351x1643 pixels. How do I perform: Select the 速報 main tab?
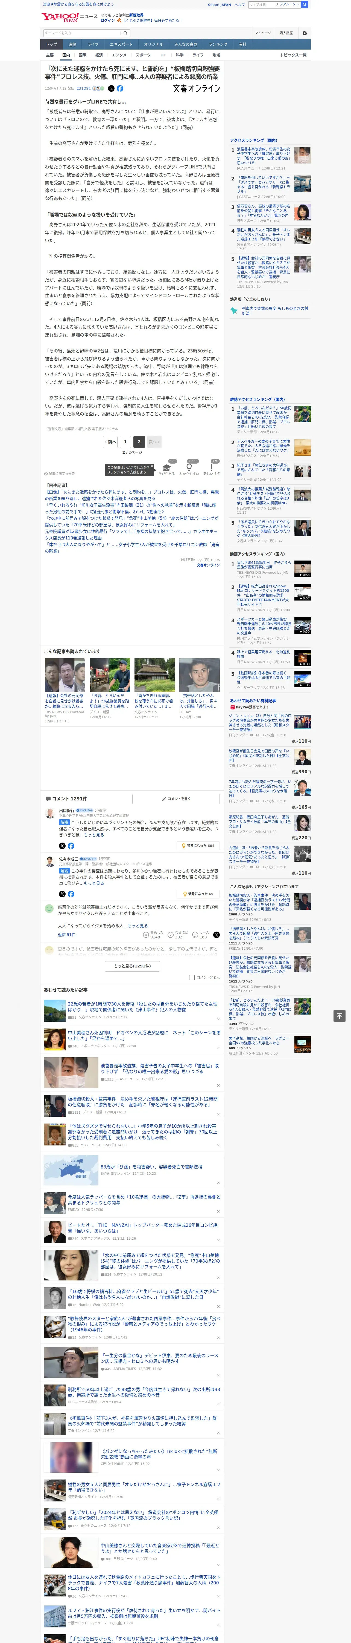(72, 45)
